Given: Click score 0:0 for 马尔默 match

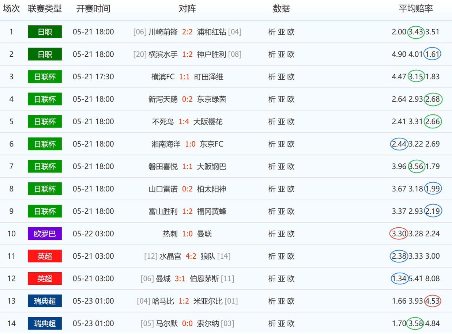Looking at the screenshot, I should point(187,323).
